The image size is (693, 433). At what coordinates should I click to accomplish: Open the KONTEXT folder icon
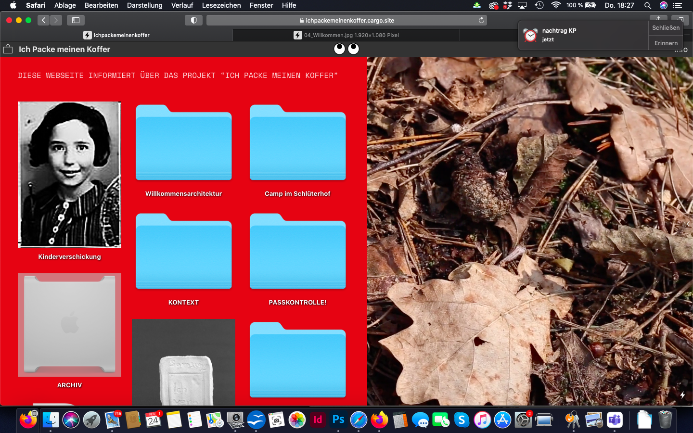coord(184,251)
